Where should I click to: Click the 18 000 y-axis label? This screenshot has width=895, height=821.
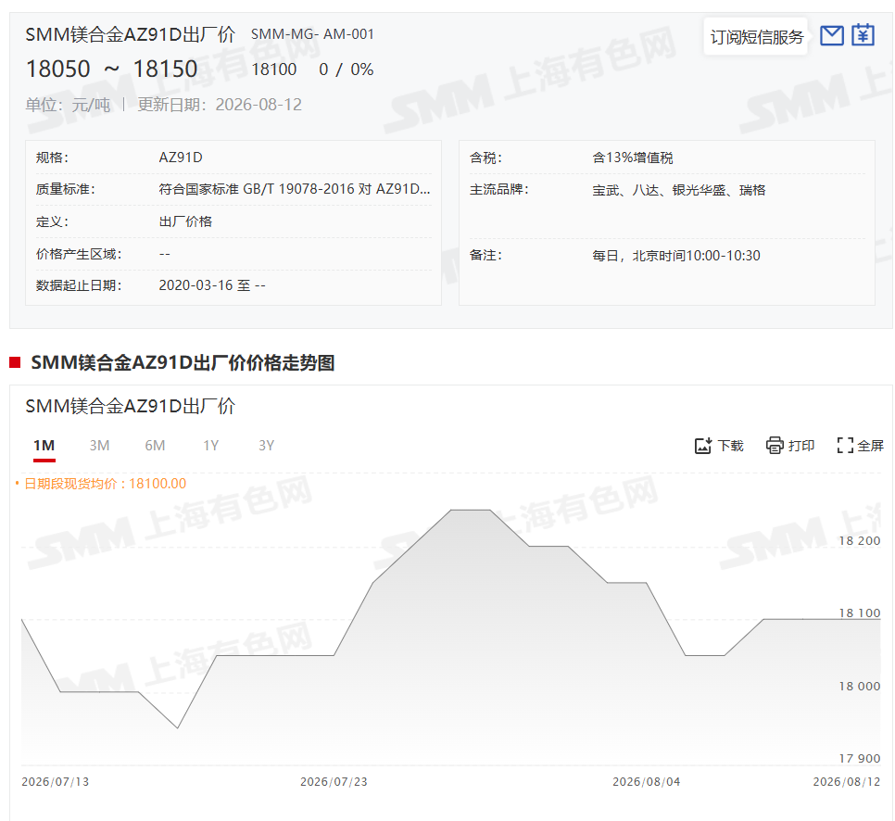point(859,687)
